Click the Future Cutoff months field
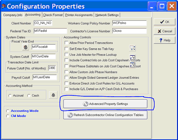Viewport: 178px width, 140px height. click(52, 68)
